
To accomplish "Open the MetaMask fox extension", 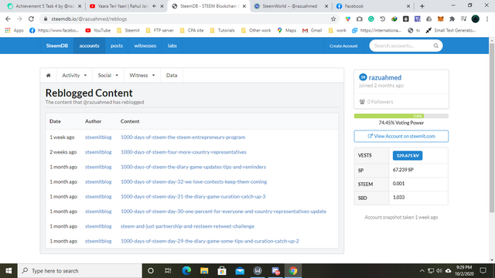I will 440,19.
